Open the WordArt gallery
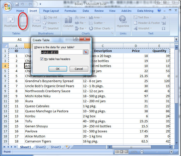Image resolution: width=181 pixels, height=156 pixels. [x=143, y=28]
